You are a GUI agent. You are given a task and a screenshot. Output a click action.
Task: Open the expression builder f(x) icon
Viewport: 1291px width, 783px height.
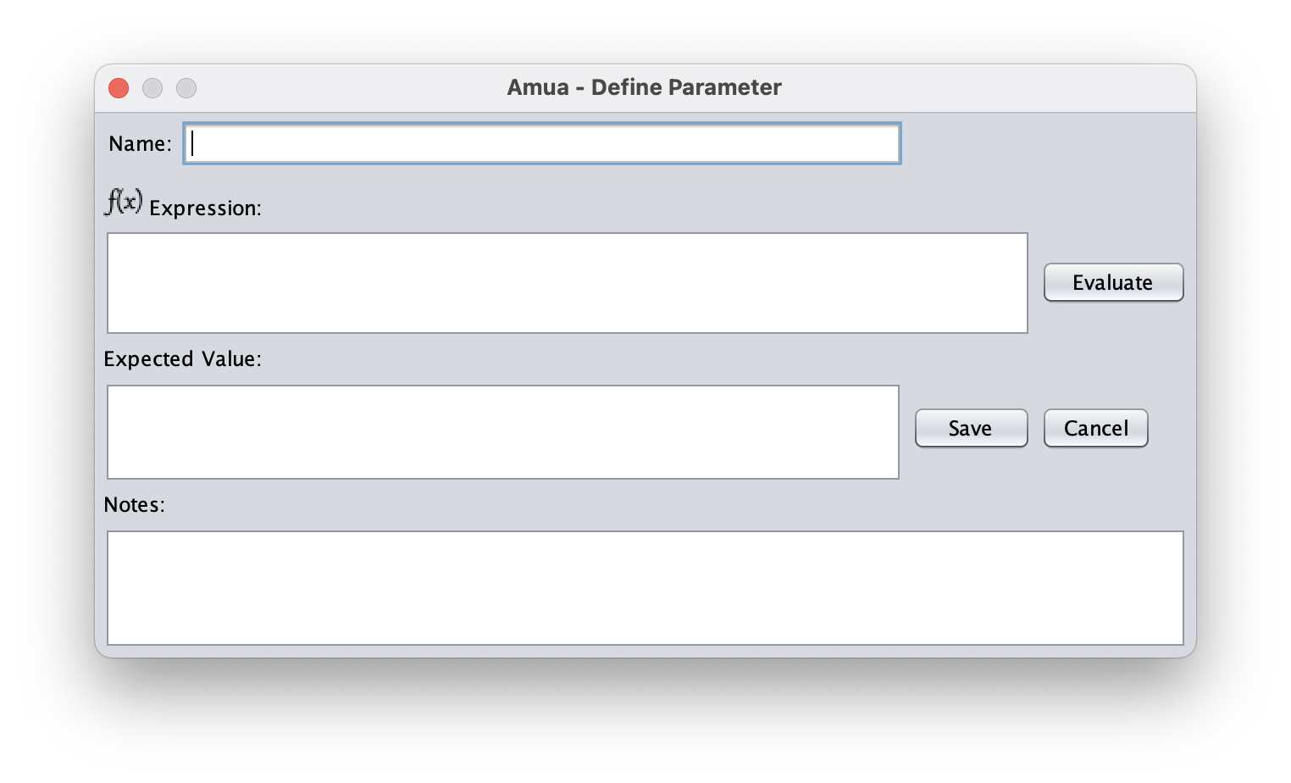click(x=124, y=202)
